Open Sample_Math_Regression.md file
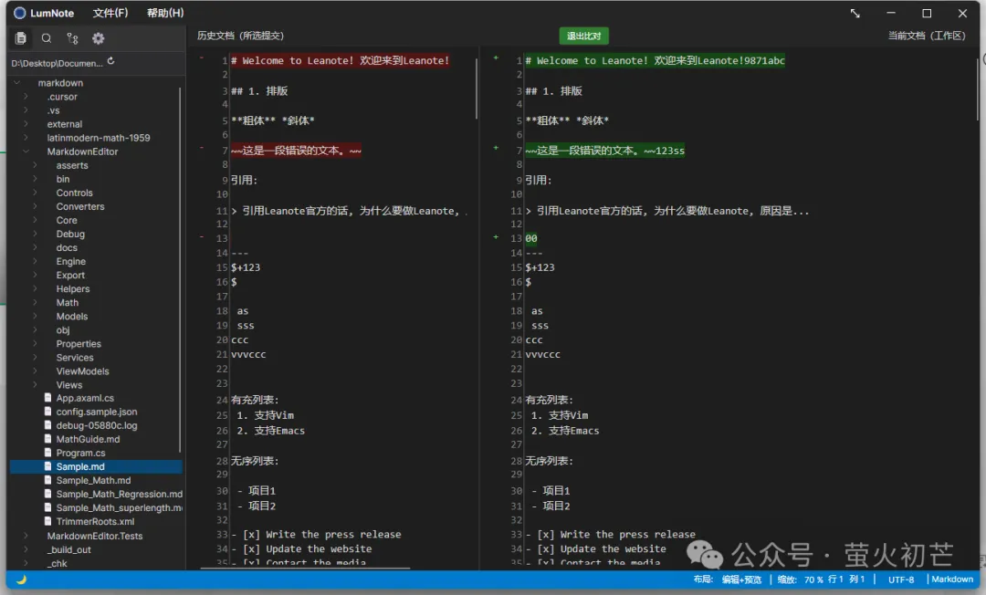The height and width of the screenshot is (595, 986). click(119, 495)
